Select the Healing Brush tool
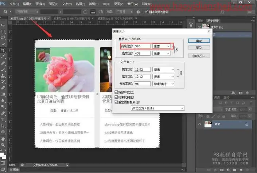The image size is (257, 173). coord(3,63)
